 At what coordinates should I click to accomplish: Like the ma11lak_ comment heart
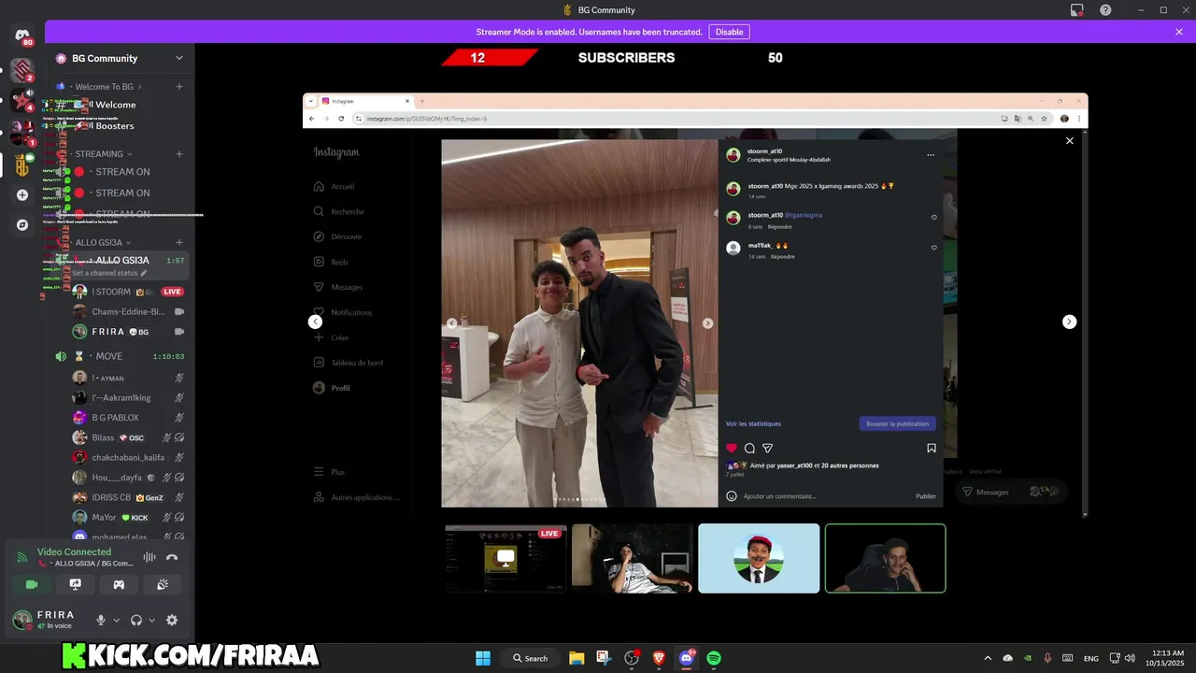[x=933, y=248]
